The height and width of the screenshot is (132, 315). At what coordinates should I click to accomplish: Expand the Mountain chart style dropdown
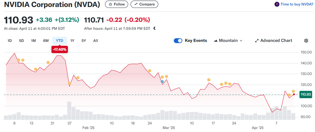[x=241, y=41]
